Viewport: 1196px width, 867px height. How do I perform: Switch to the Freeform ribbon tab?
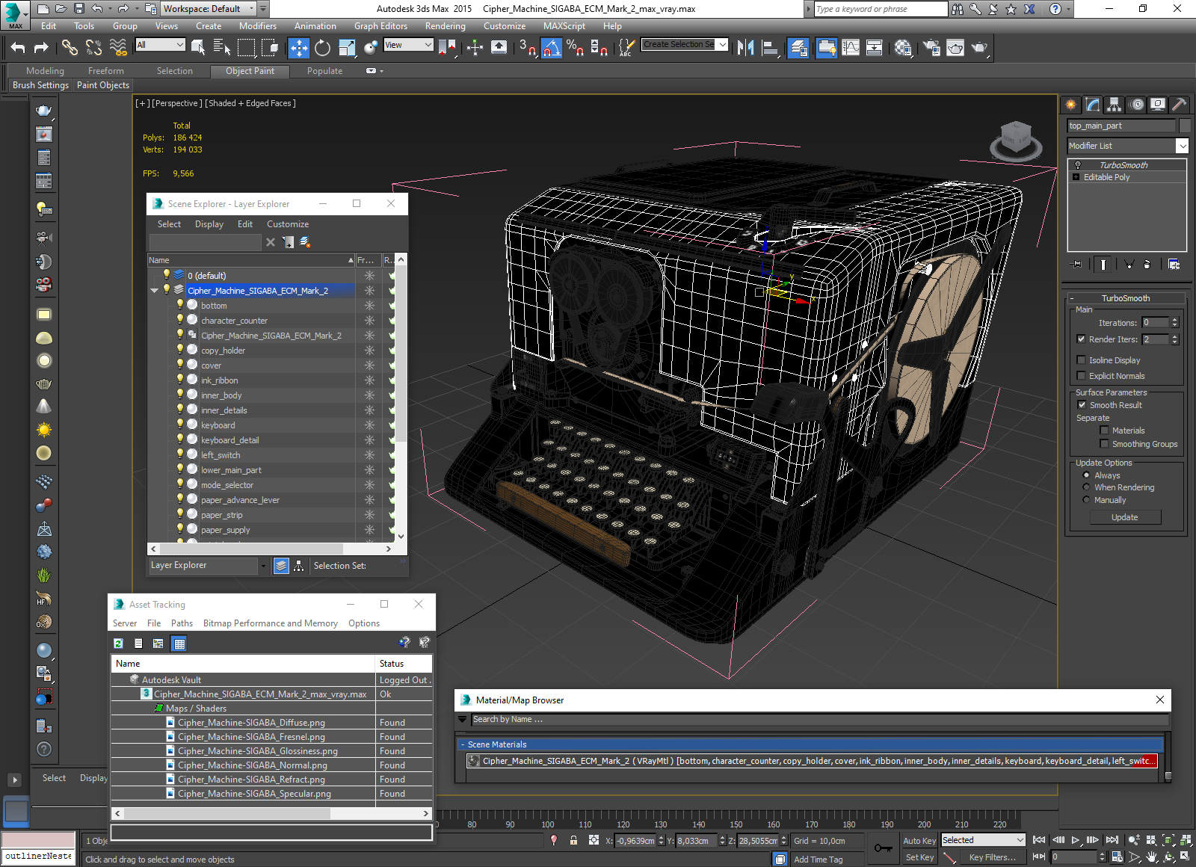106,71
